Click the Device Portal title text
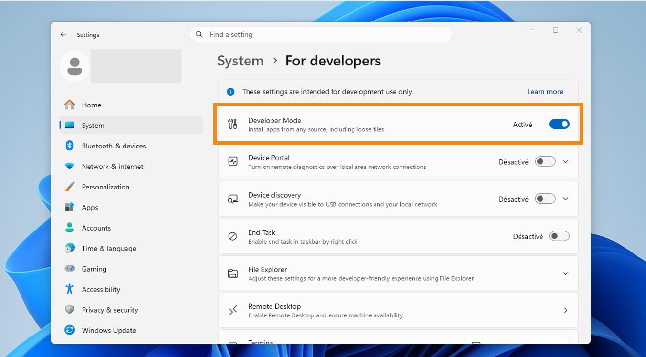 tap(269, 158)
